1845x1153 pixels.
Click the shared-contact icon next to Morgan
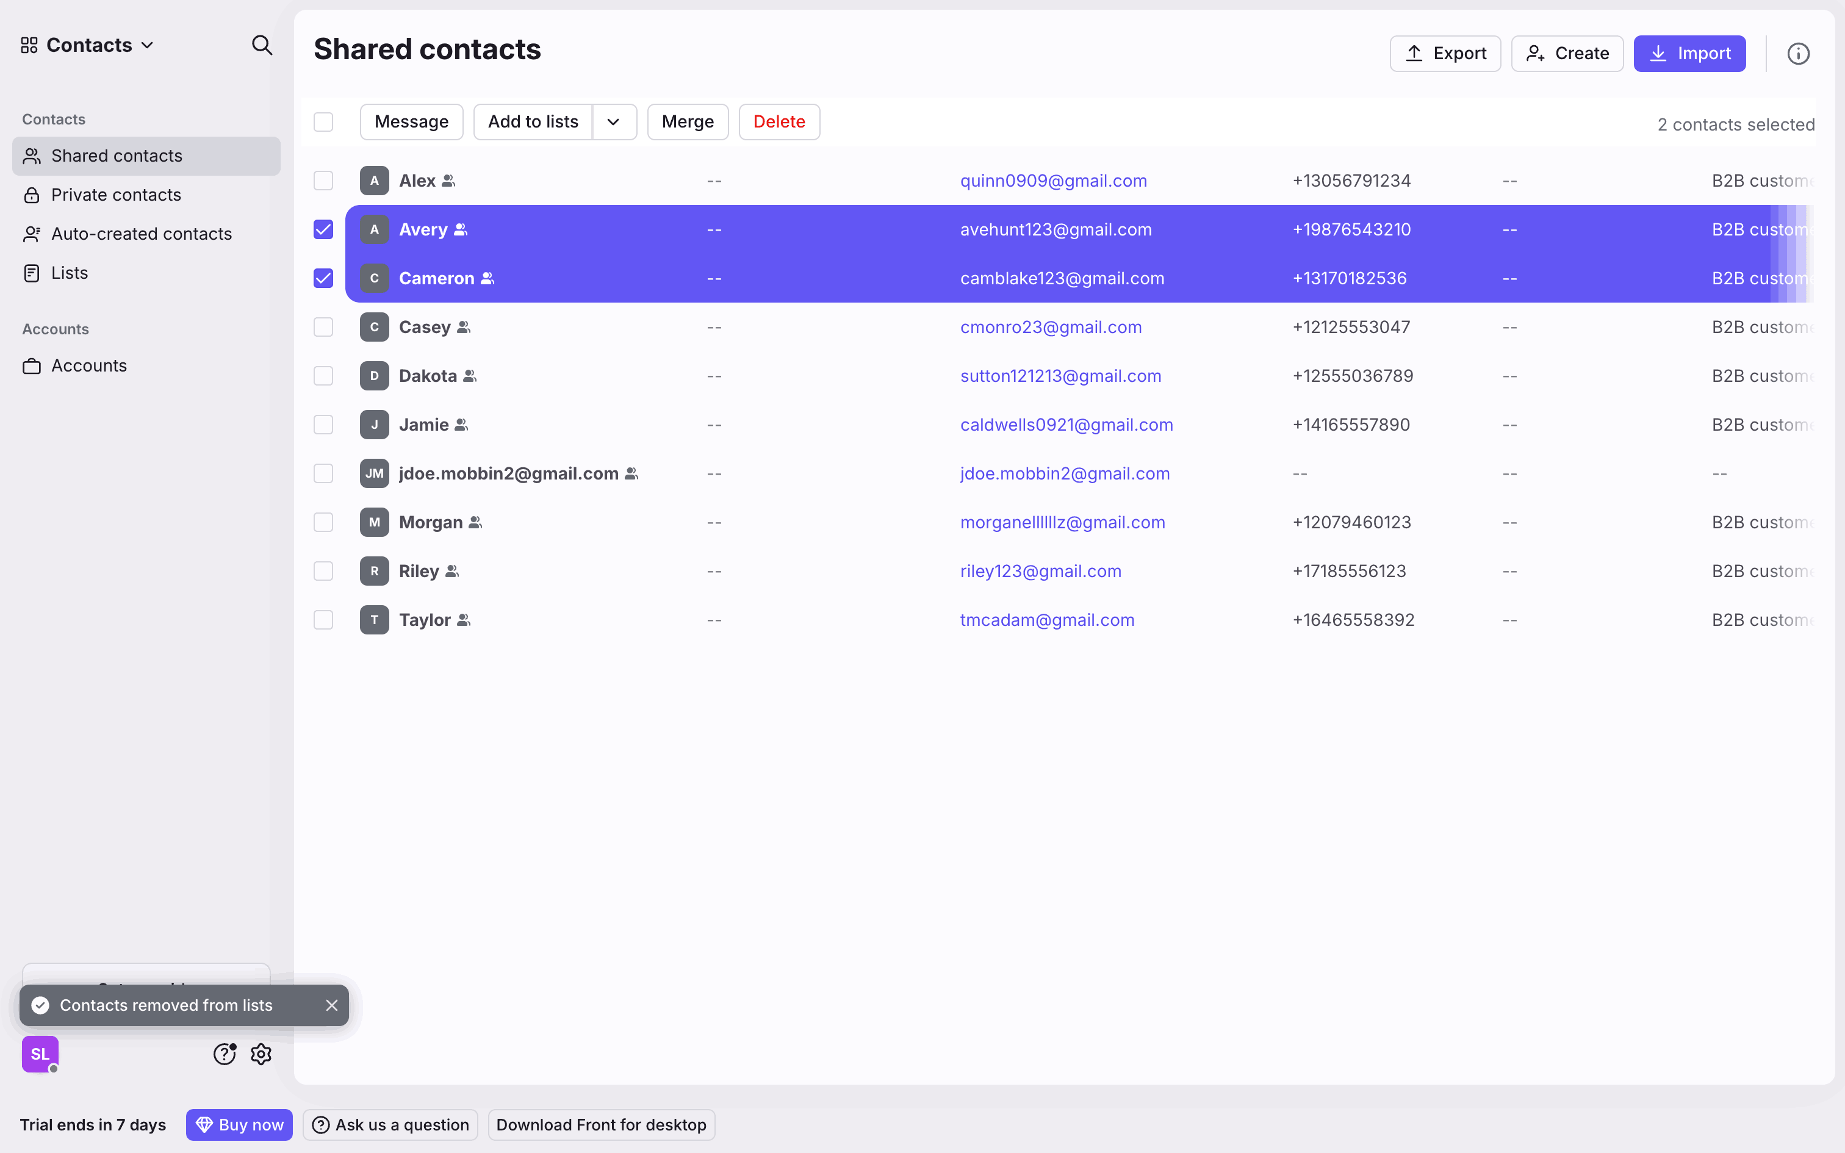click(x=476, y=522)
